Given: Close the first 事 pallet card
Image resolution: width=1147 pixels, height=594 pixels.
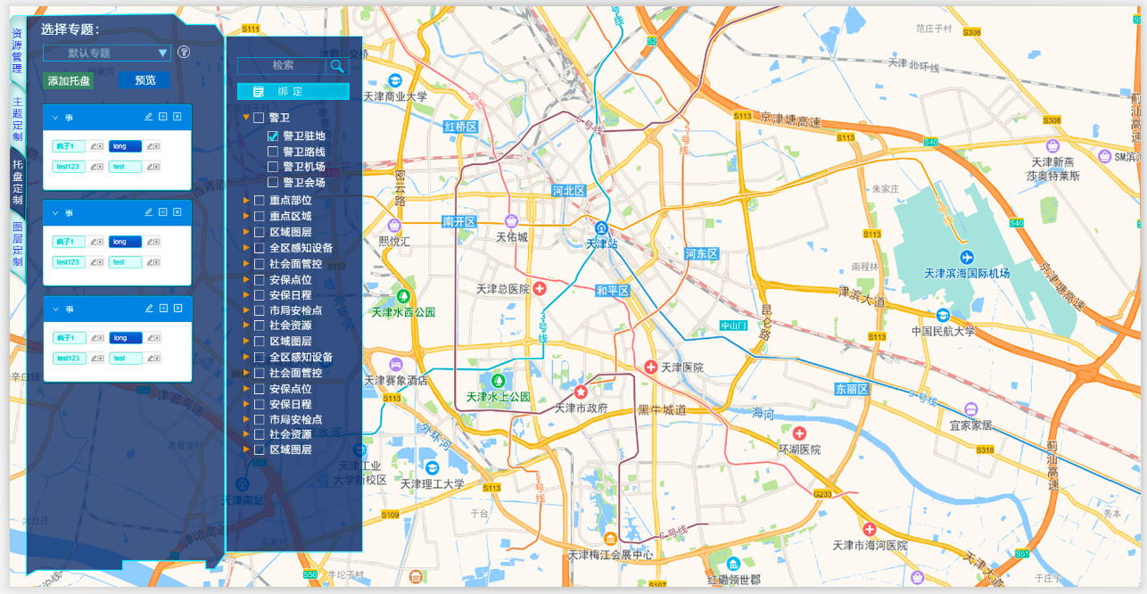Looking at the screenshot, I should click(x=177, y=117).
